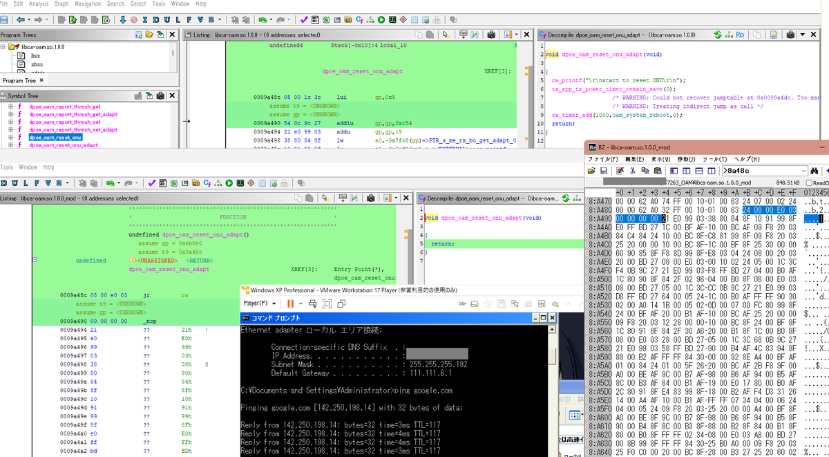Click the refresh icon in top Decompile panel header
Screen dimensions: 829x457
click(718, 34)
